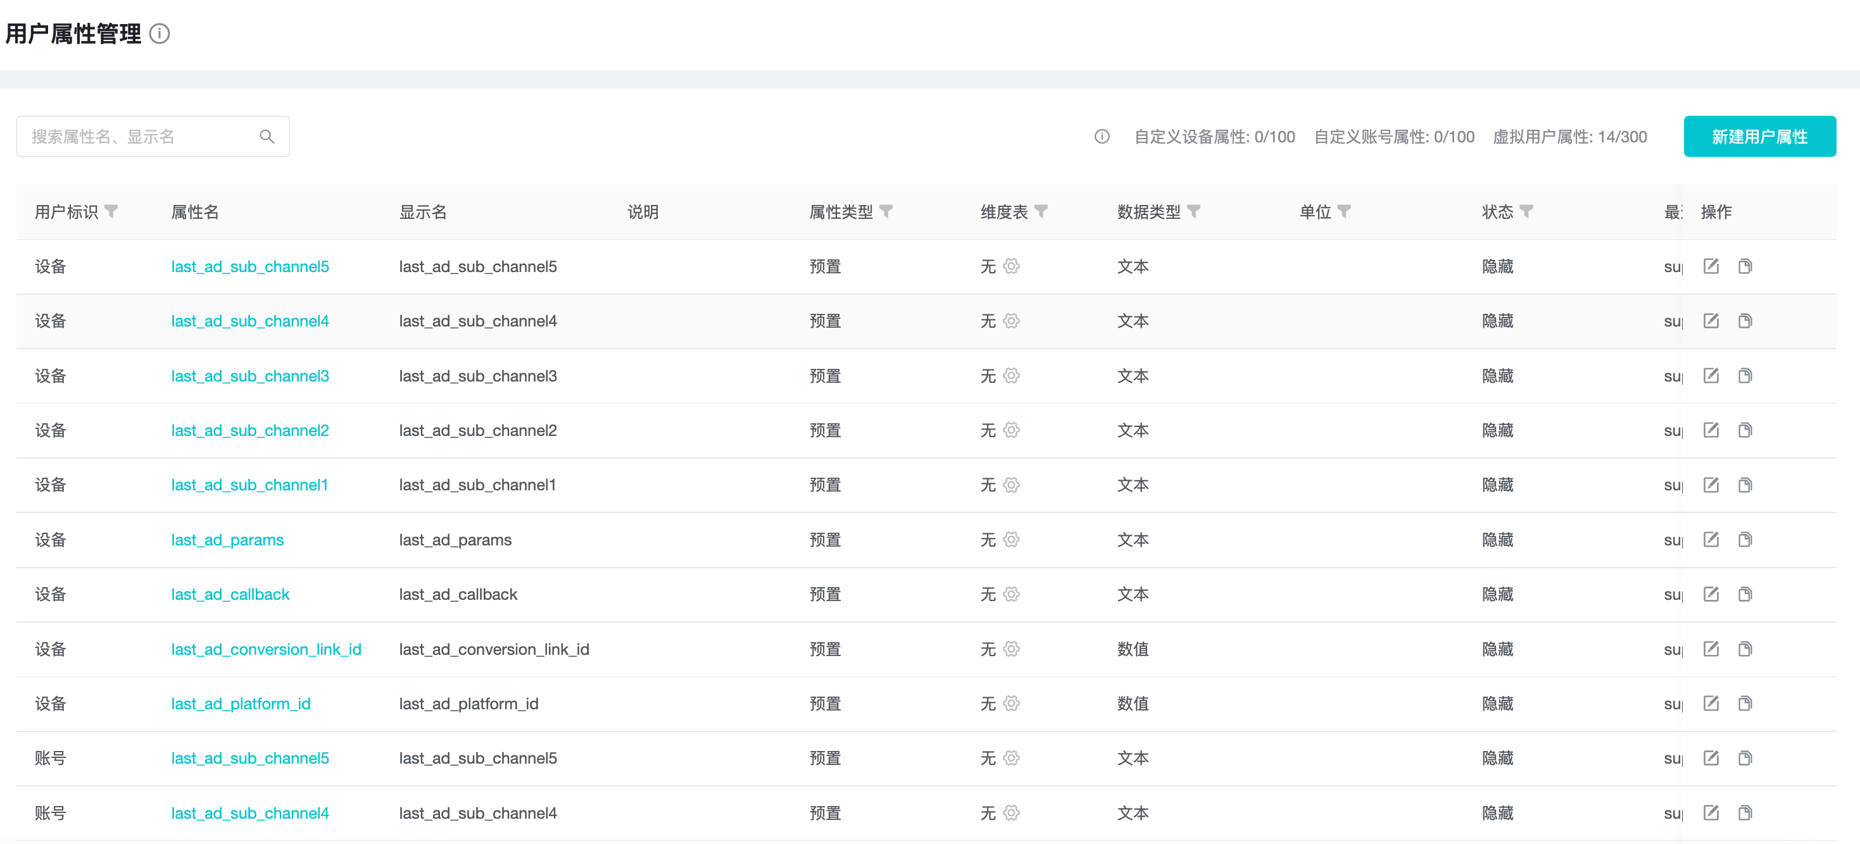Open dimension table settings for last_ad_callback
The image size is (1860, 844).
pyautogui.click(x=1011, y=595)
